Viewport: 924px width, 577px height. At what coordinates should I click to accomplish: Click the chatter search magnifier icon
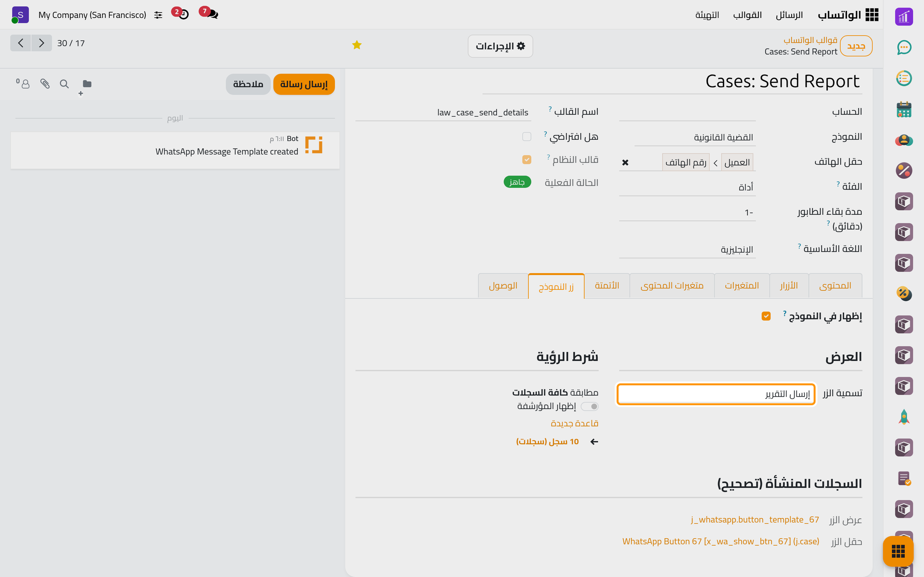pos(64,84)
